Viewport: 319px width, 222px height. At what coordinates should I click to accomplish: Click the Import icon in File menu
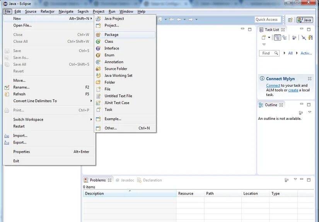pos(7,136)
